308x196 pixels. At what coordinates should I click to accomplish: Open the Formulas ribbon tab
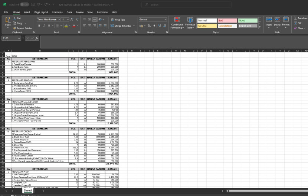(57, 12)
